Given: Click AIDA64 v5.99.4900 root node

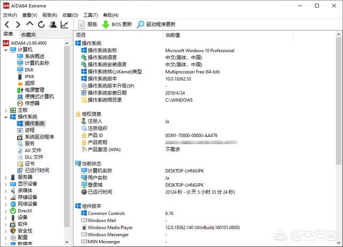Looking at the screenshot, I should click(x=25, y=43).
